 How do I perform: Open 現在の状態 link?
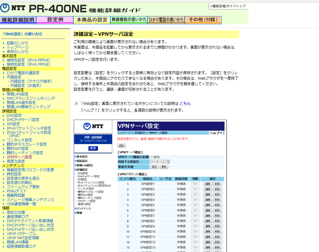pos(16,212)
